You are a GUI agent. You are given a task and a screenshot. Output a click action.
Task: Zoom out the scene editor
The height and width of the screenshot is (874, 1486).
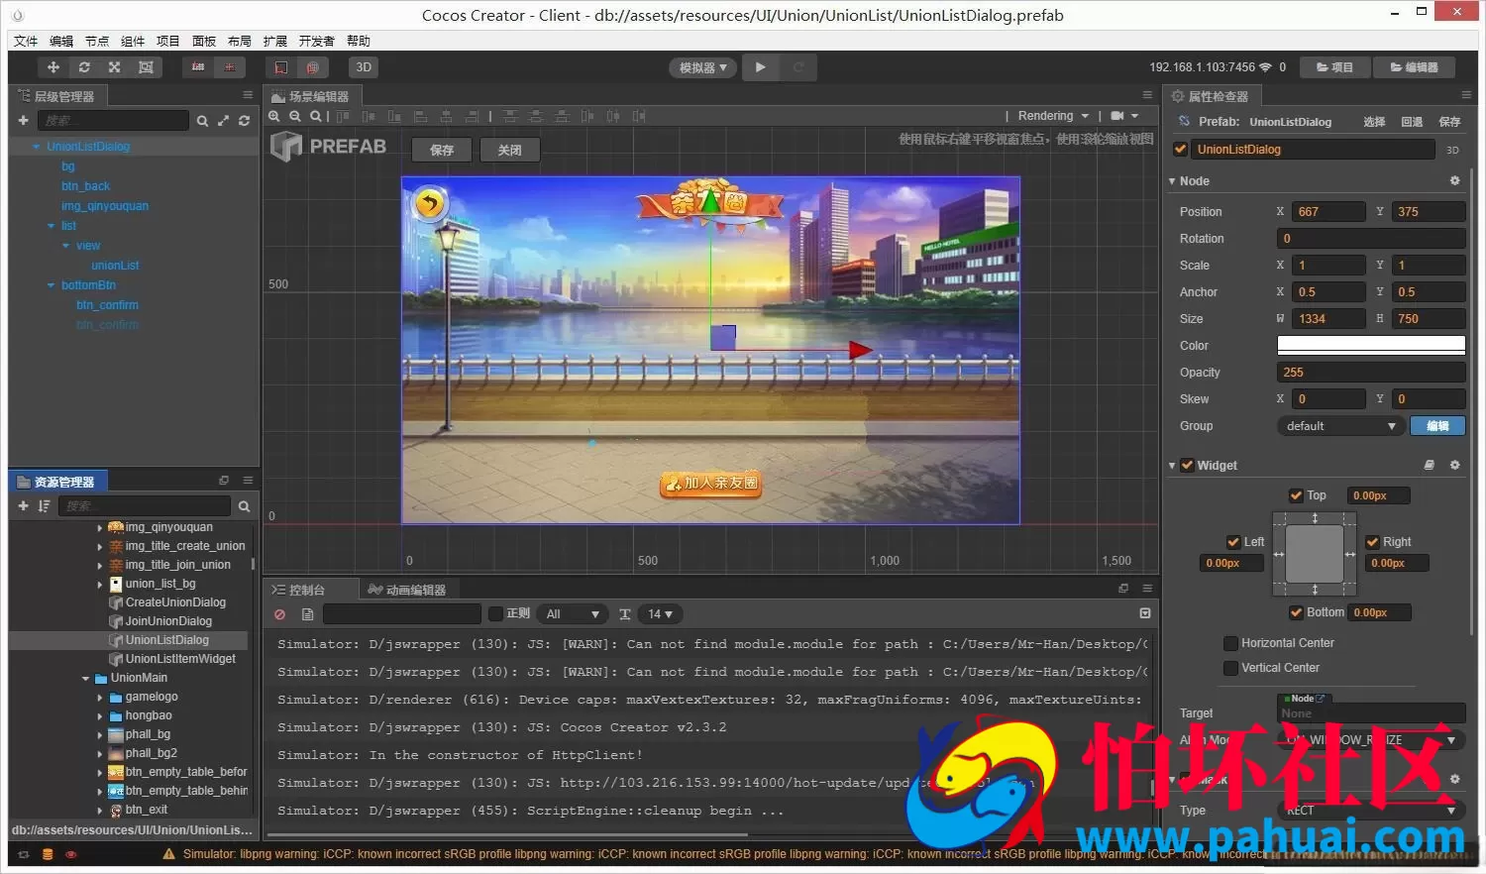(295, 116)
